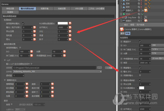The image size is (164, 111).
Task: Open 文件名 Adanmq_Advantix_100 dropdown
Action: point(57,71)
